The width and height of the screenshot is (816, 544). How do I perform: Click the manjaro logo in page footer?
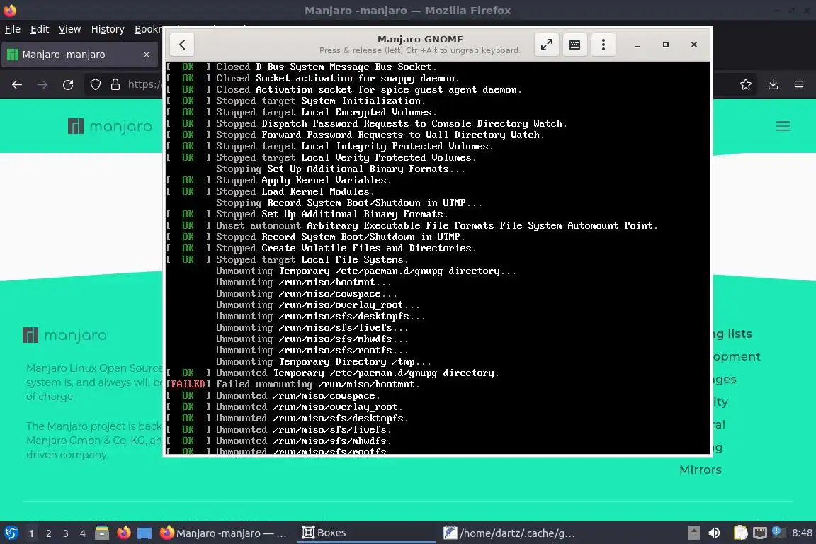pyautogui.click(x=64, y=335)
